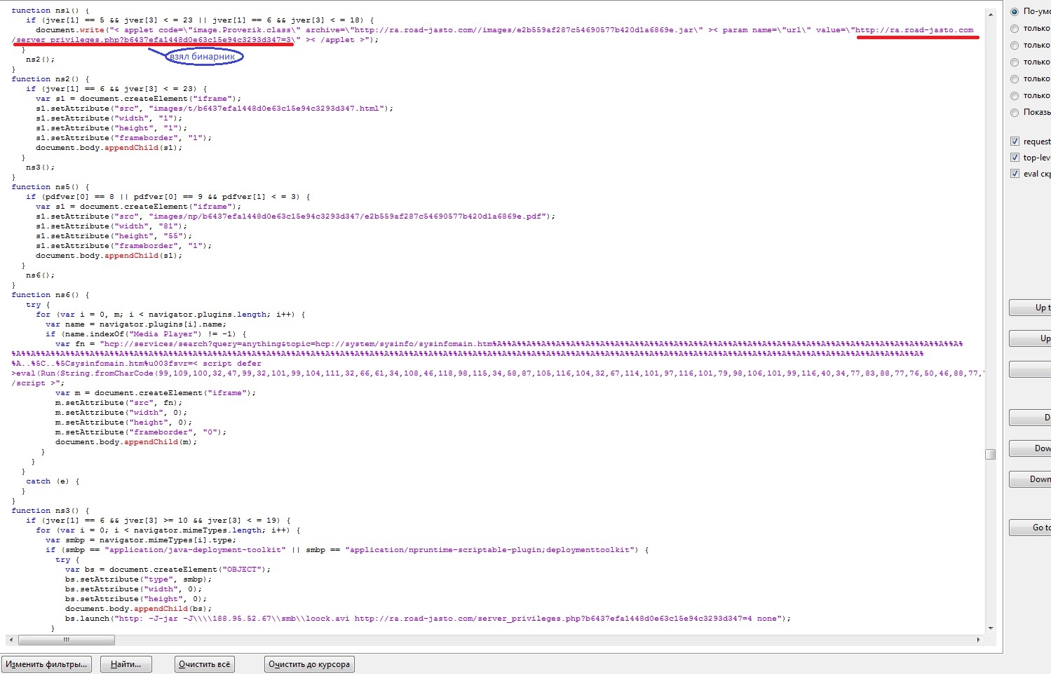This screenshot has width=1051, height=674.
Task: Click the line m.setAttribute("src", fn)
Action: 118,403
